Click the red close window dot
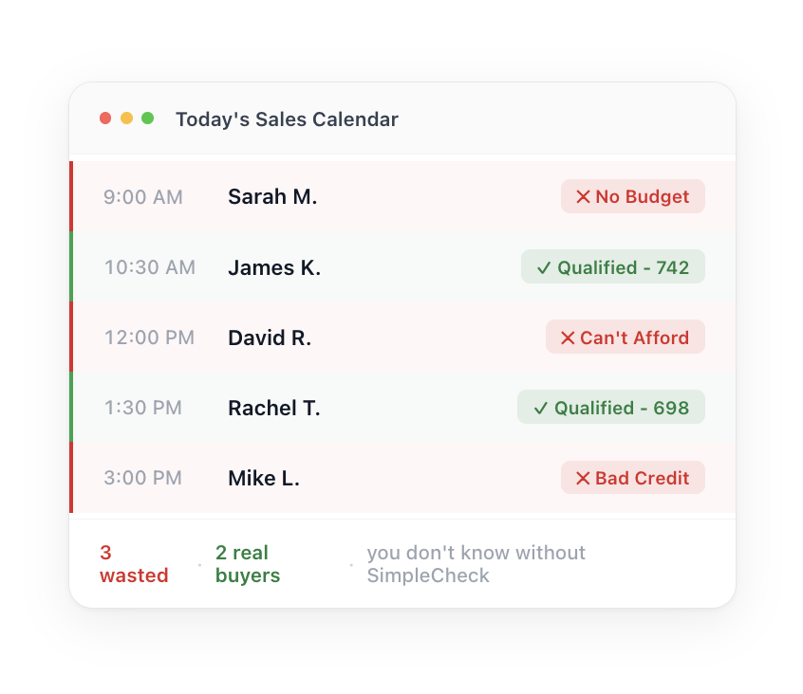 click(105, 119)
